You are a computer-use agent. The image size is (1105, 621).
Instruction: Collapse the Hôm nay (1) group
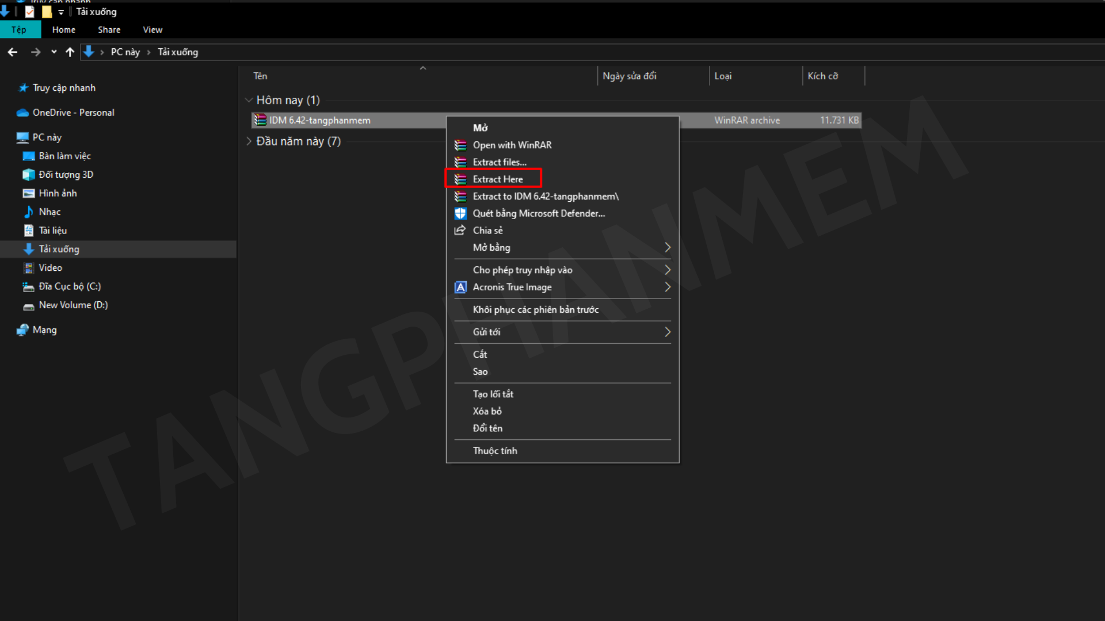[x=249, y=100]
